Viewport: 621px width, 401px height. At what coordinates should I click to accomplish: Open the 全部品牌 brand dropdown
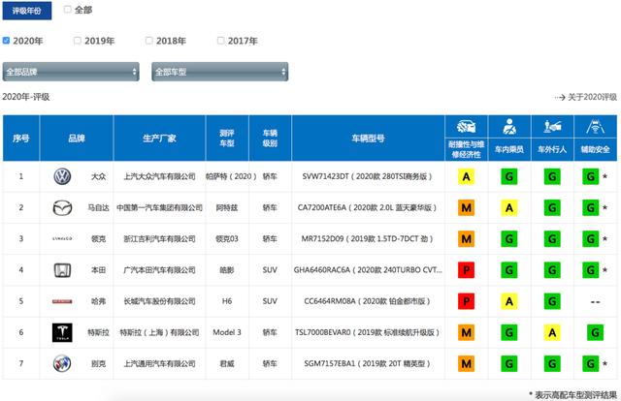click(x=71, y=72)
